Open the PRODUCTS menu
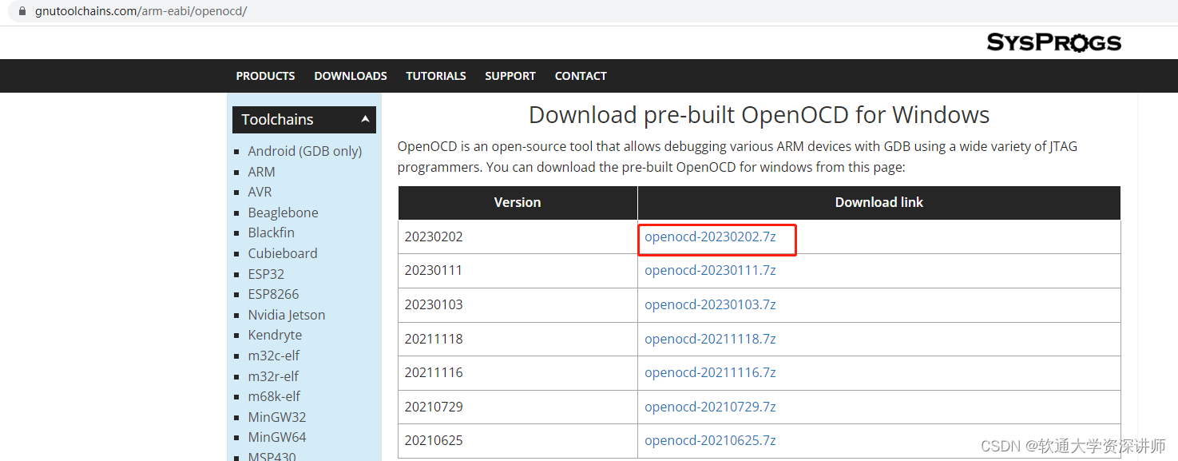This screenshot has height=461, width=1178. click(x=265, y=76)
